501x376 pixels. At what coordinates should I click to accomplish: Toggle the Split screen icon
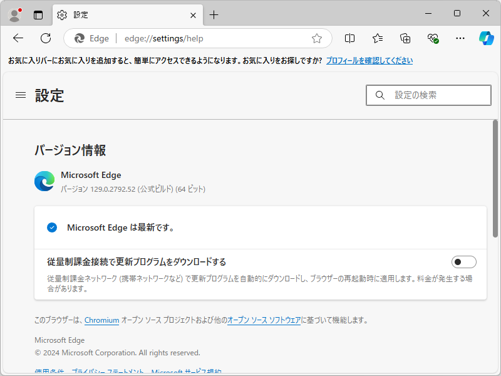click(349, 38)
